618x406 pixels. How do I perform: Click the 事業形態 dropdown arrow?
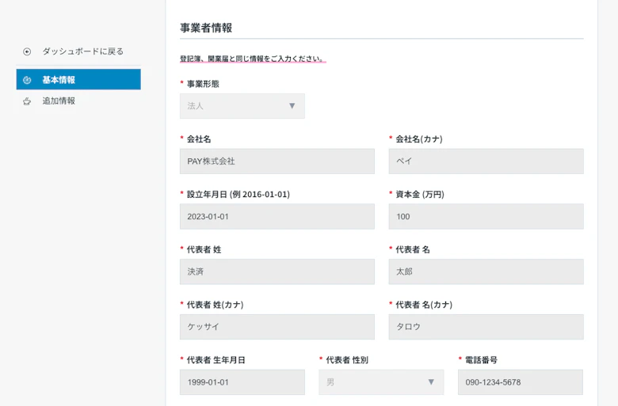pyautogui.click(x=292, y=106)
